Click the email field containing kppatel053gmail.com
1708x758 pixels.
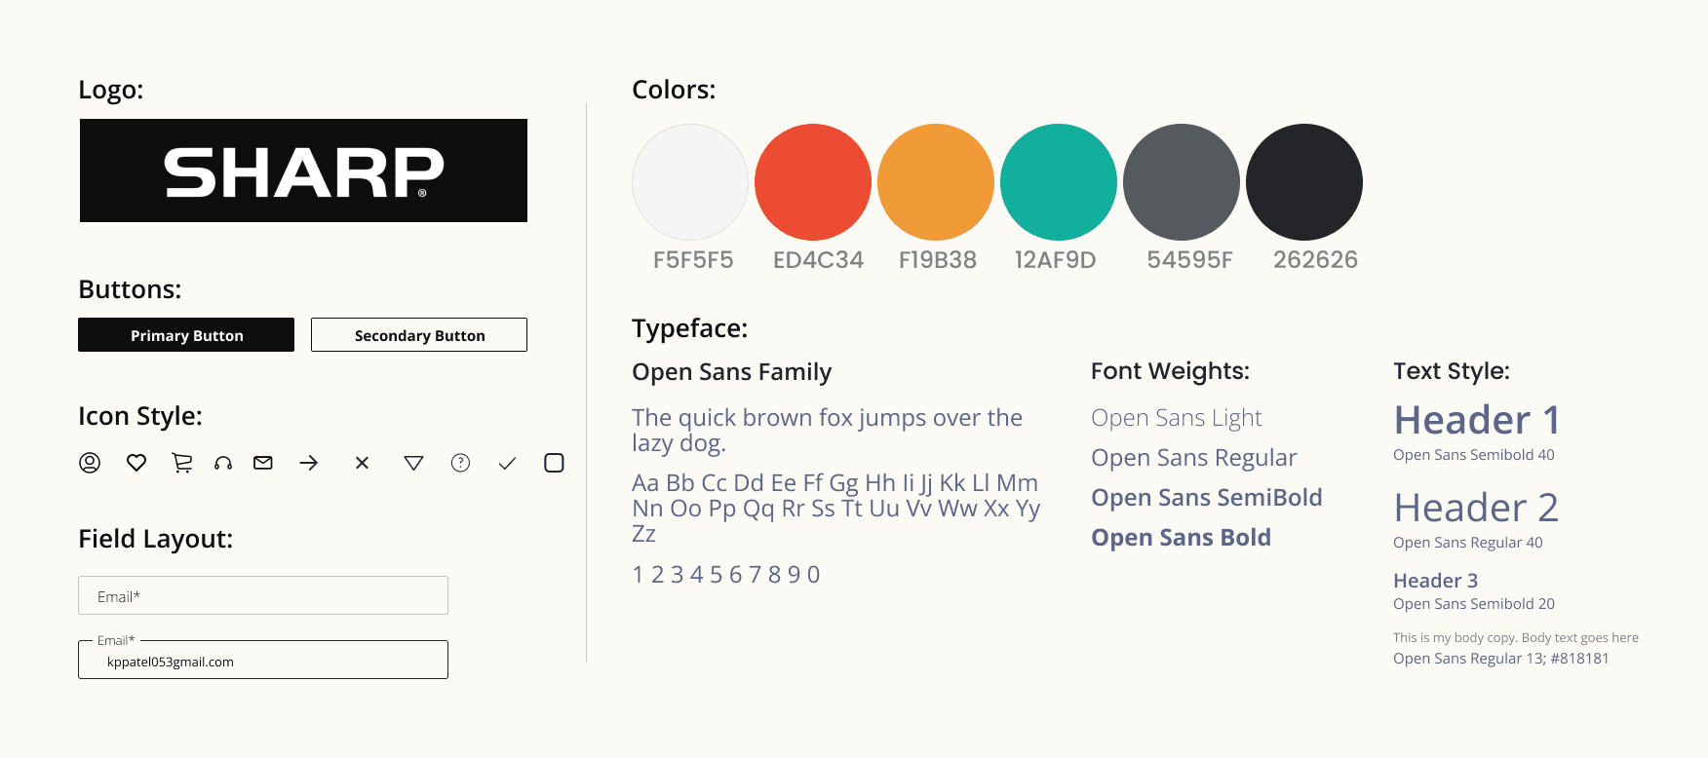click(x=263, y=660)
